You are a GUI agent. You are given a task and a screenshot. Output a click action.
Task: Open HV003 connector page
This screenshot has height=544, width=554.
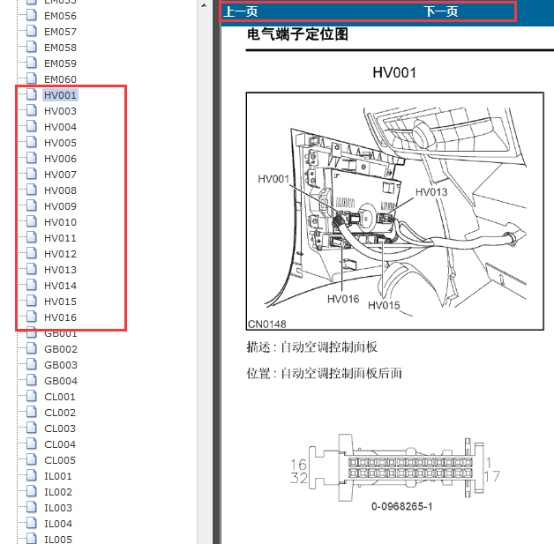(x=60, y=111)
